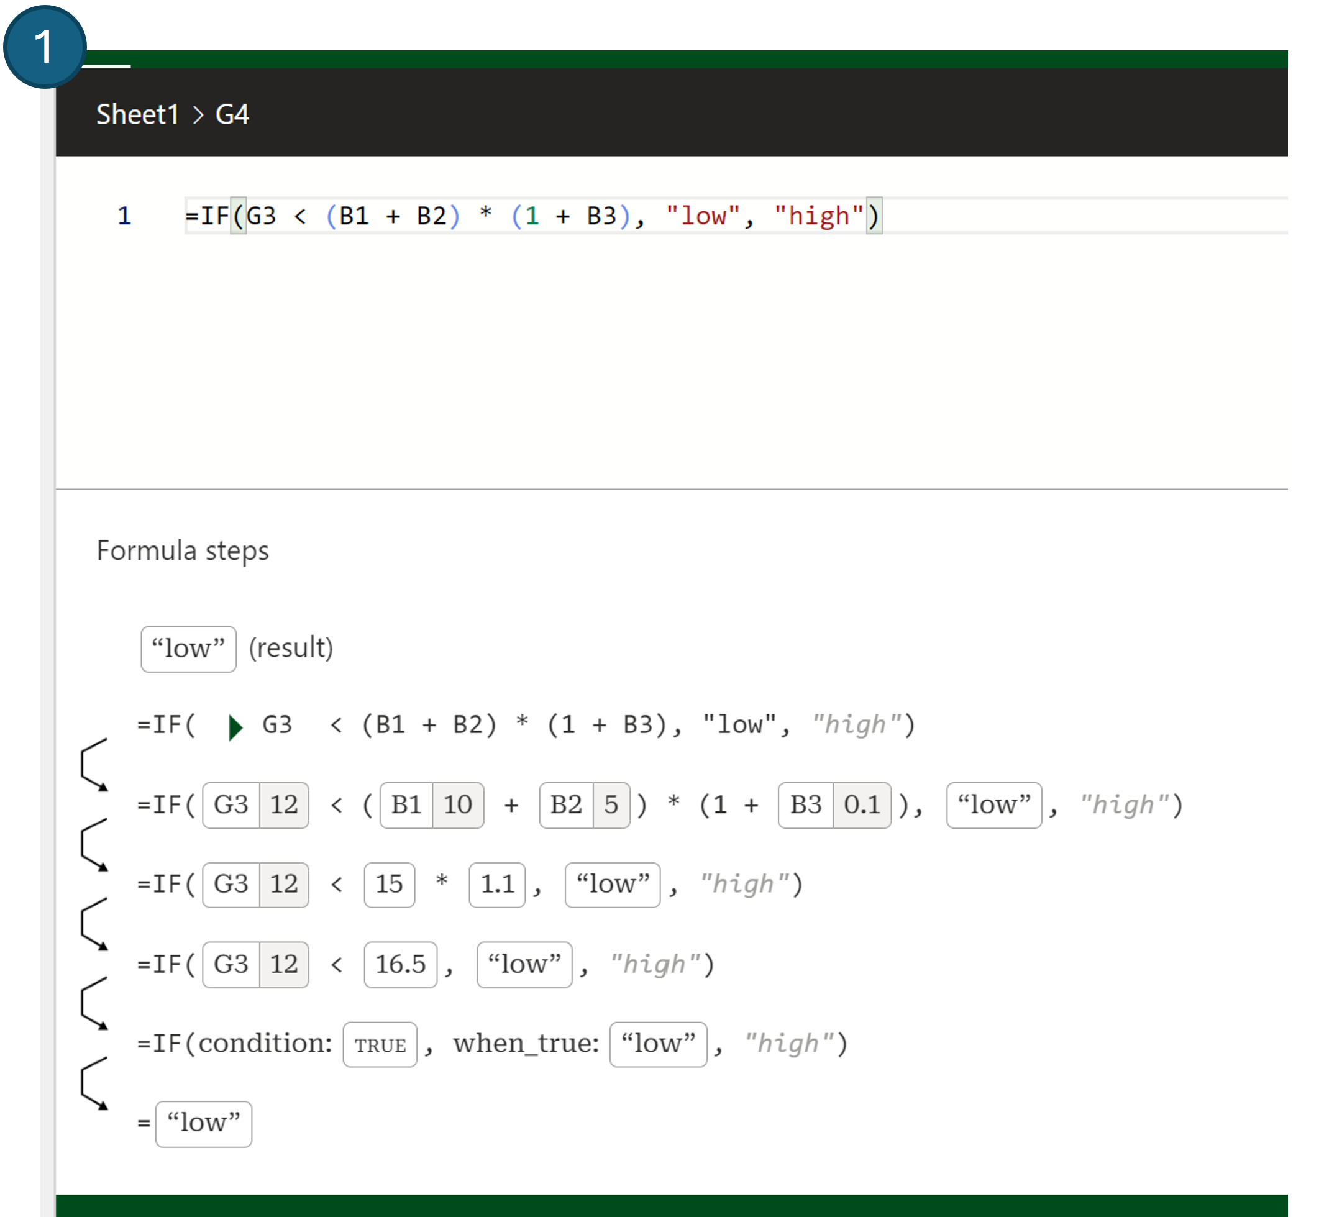
Task: Click G4 in the breadcrumb header
Action: click(232, 114)
